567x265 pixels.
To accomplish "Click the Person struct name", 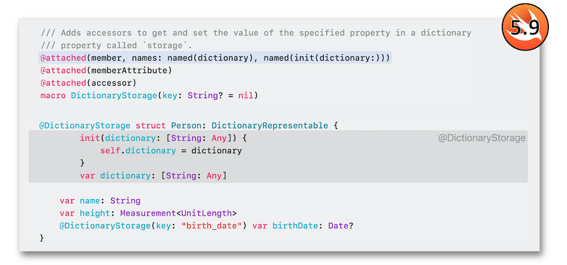I will (x=186, y=126).
